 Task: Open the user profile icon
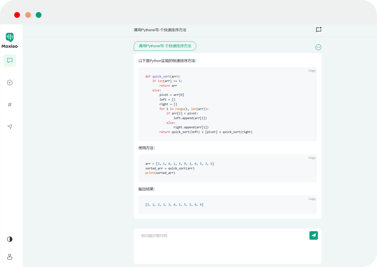click(x=10, y=257)
